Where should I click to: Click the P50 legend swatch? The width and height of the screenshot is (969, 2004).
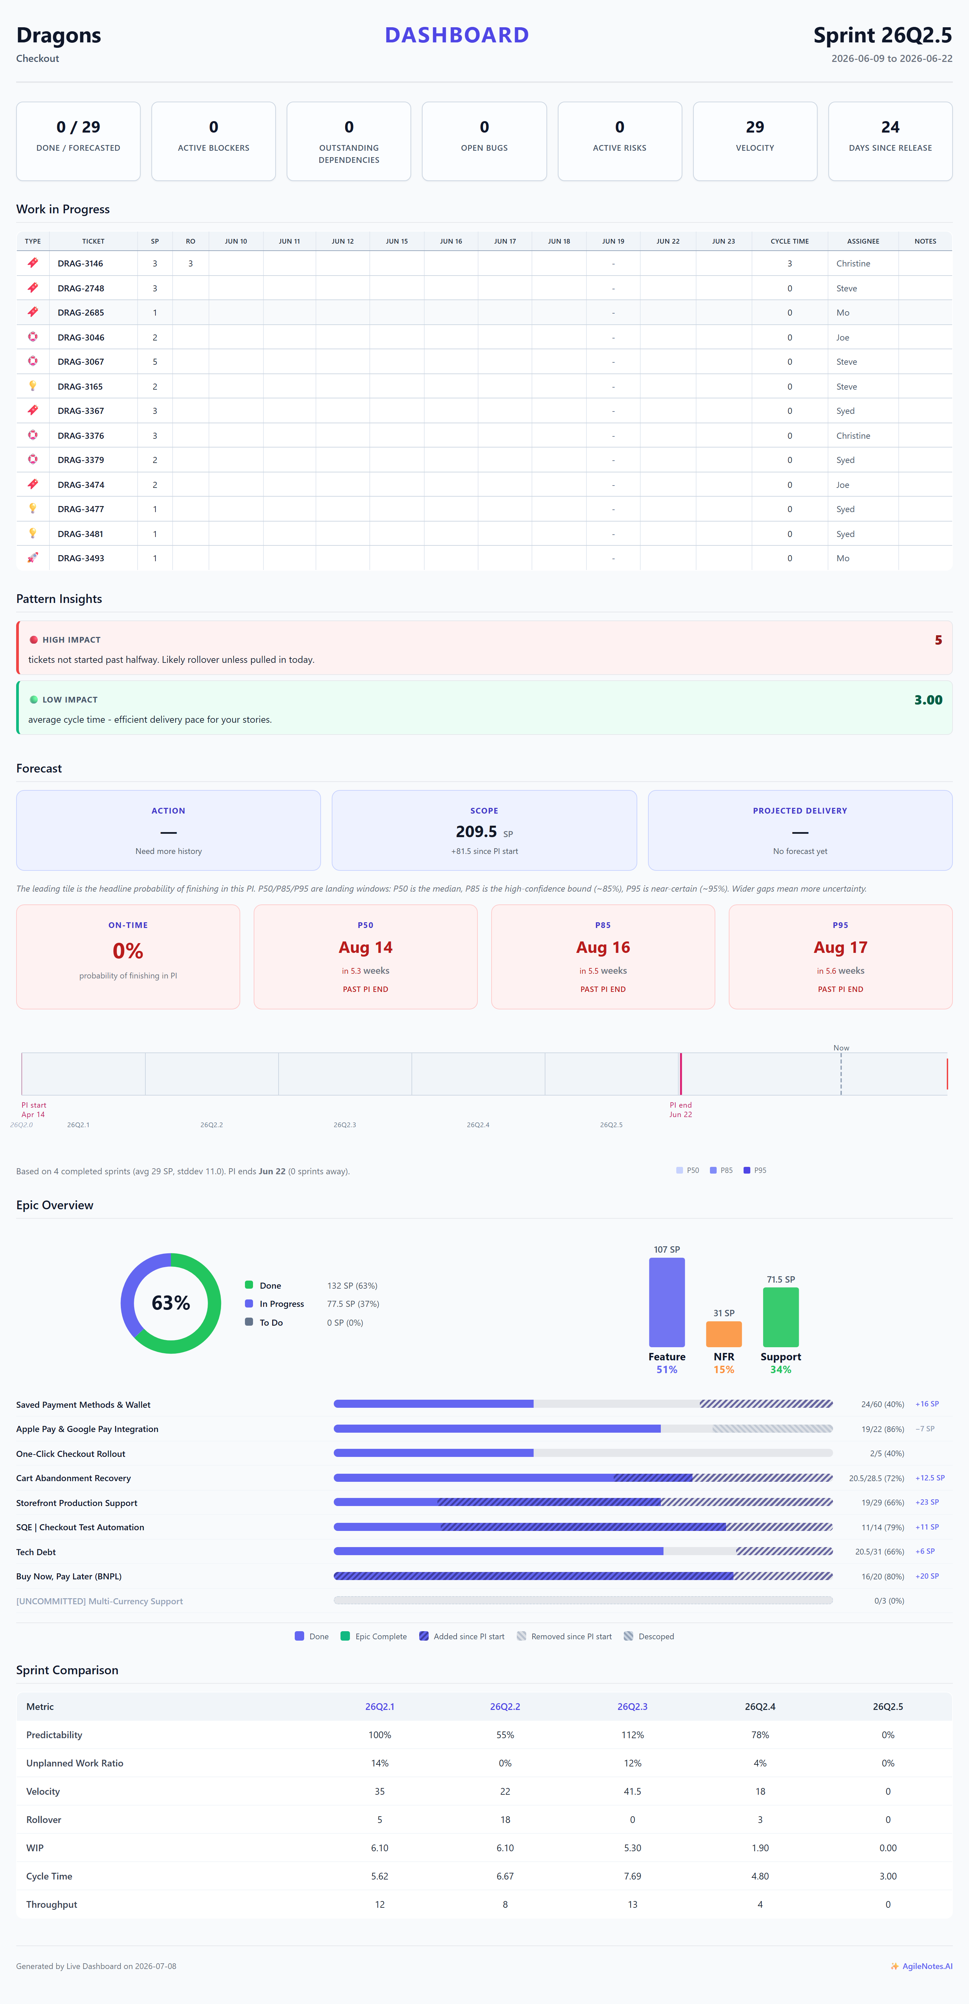[x=680, y=1170]
